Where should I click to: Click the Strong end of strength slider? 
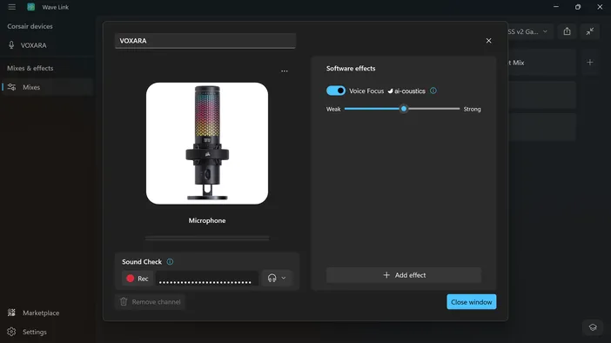point(473,109)
